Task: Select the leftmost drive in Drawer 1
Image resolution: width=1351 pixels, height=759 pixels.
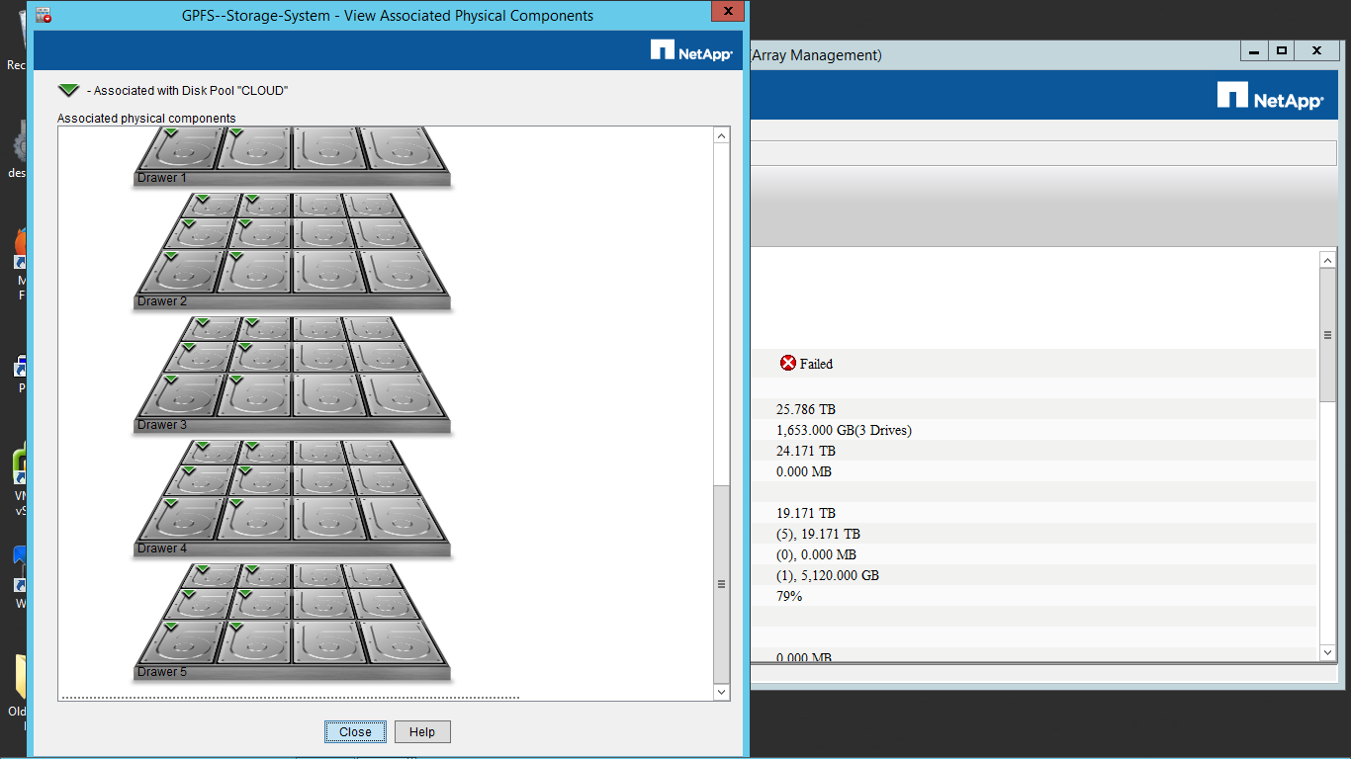Action: pyautogui.click(x=178, y=148)
